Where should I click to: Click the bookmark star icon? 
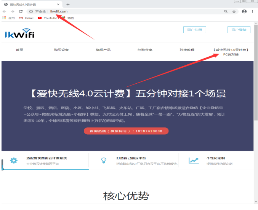coord(234,11)
